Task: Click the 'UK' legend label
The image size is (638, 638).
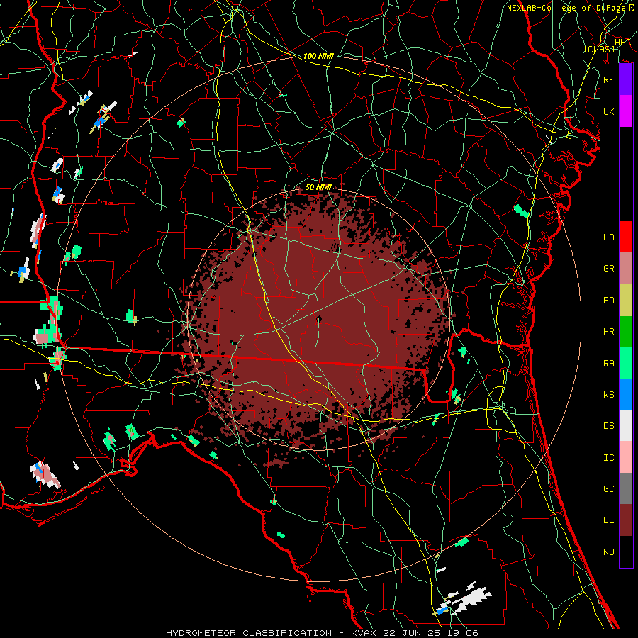Action: [x=609, y=111]
